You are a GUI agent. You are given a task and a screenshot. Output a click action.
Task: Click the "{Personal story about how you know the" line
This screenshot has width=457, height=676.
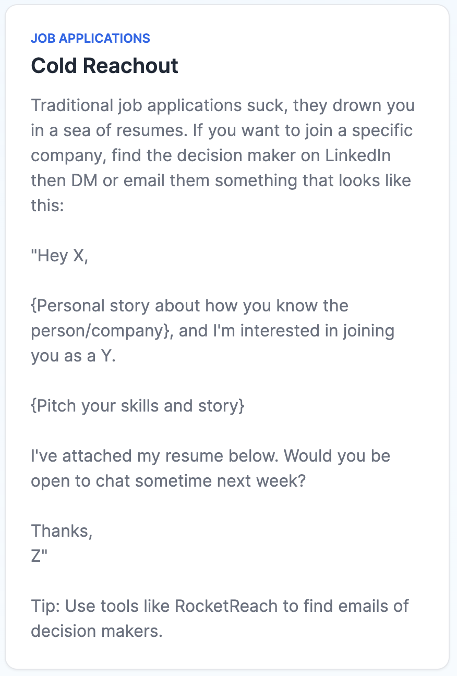click(189, 306)
